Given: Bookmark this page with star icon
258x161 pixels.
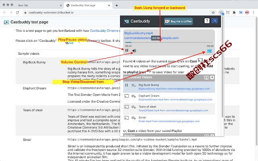Looking at the screenshot, I should pyautogui.click(x=213, y=12).
